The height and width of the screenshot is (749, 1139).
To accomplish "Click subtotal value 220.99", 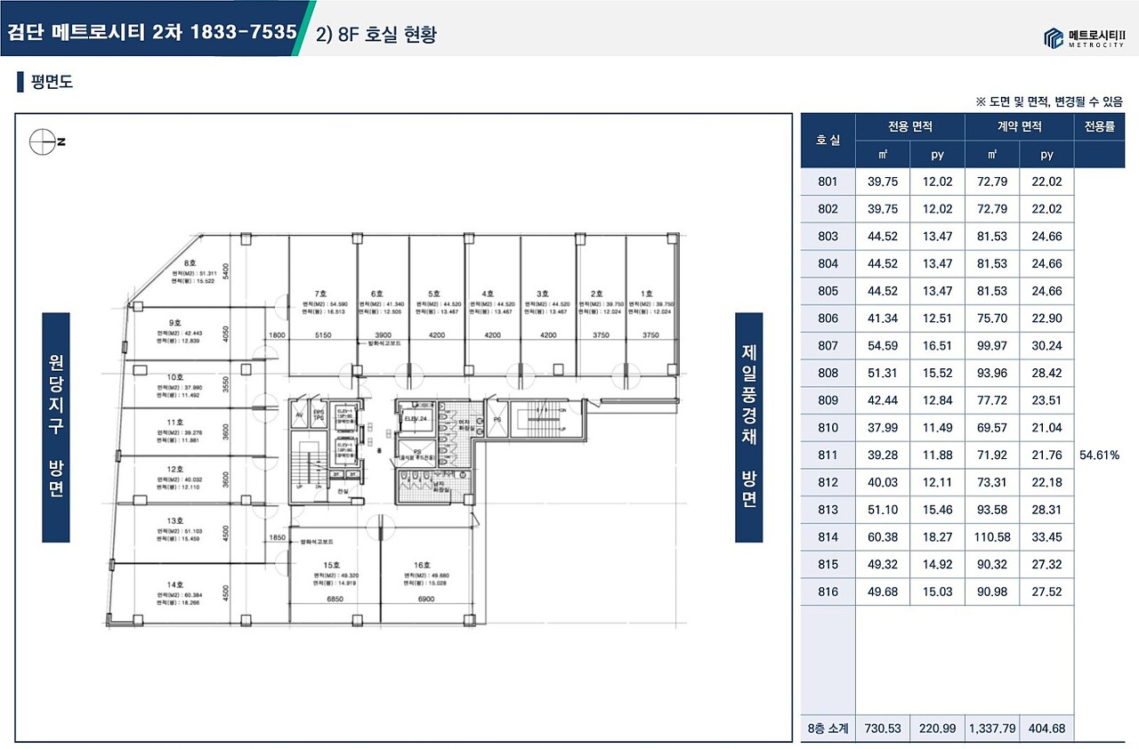I will 937,729.
